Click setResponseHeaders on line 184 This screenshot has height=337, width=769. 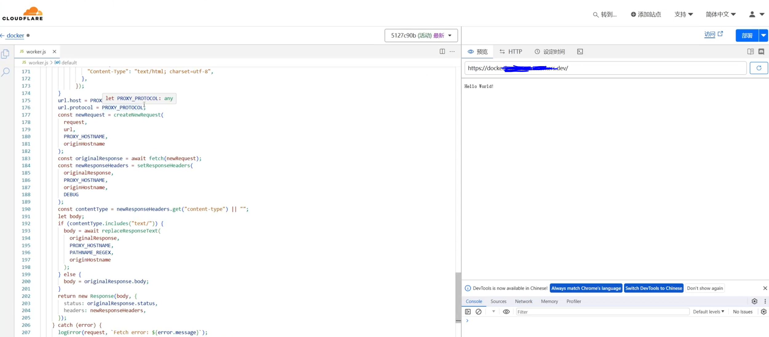tap(164, 165)
